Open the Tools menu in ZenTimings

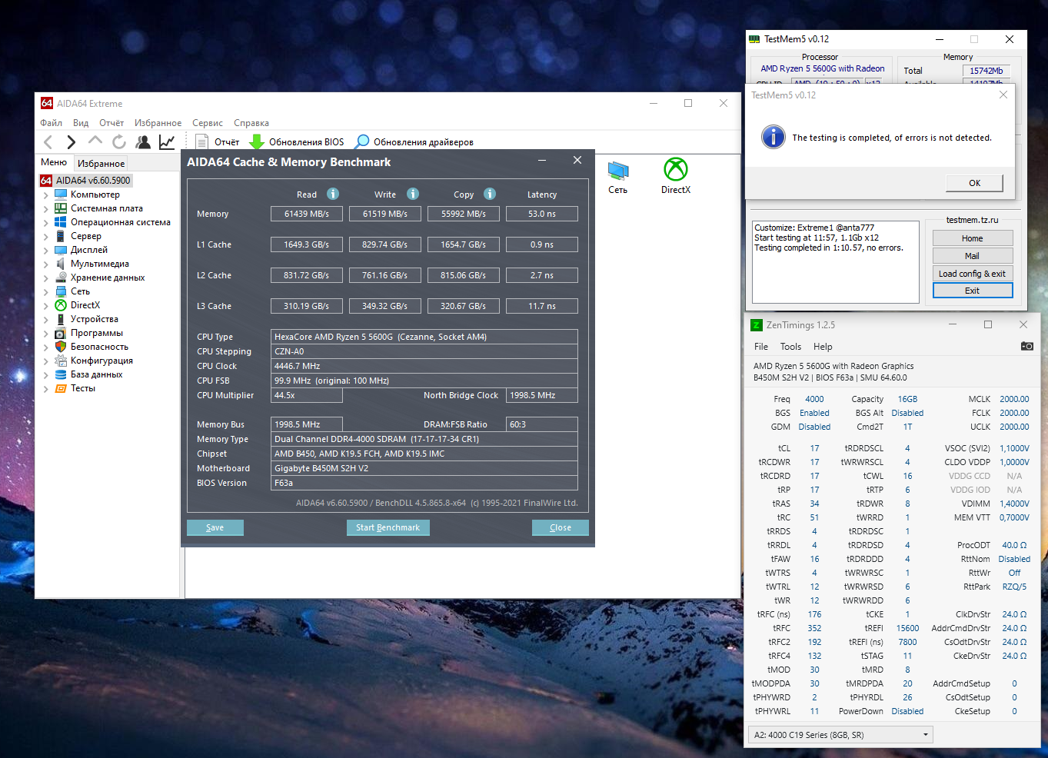tap(790, 347)
